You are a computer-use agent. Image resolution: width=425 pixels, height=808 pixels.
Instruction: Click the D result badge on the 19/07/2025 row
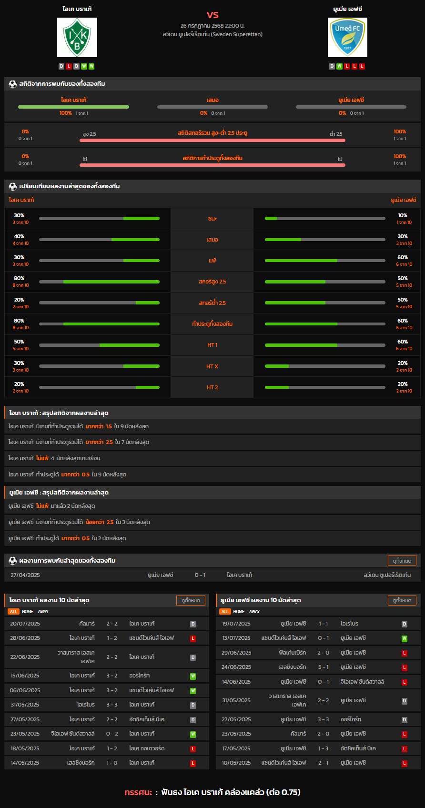pos(405,624)
